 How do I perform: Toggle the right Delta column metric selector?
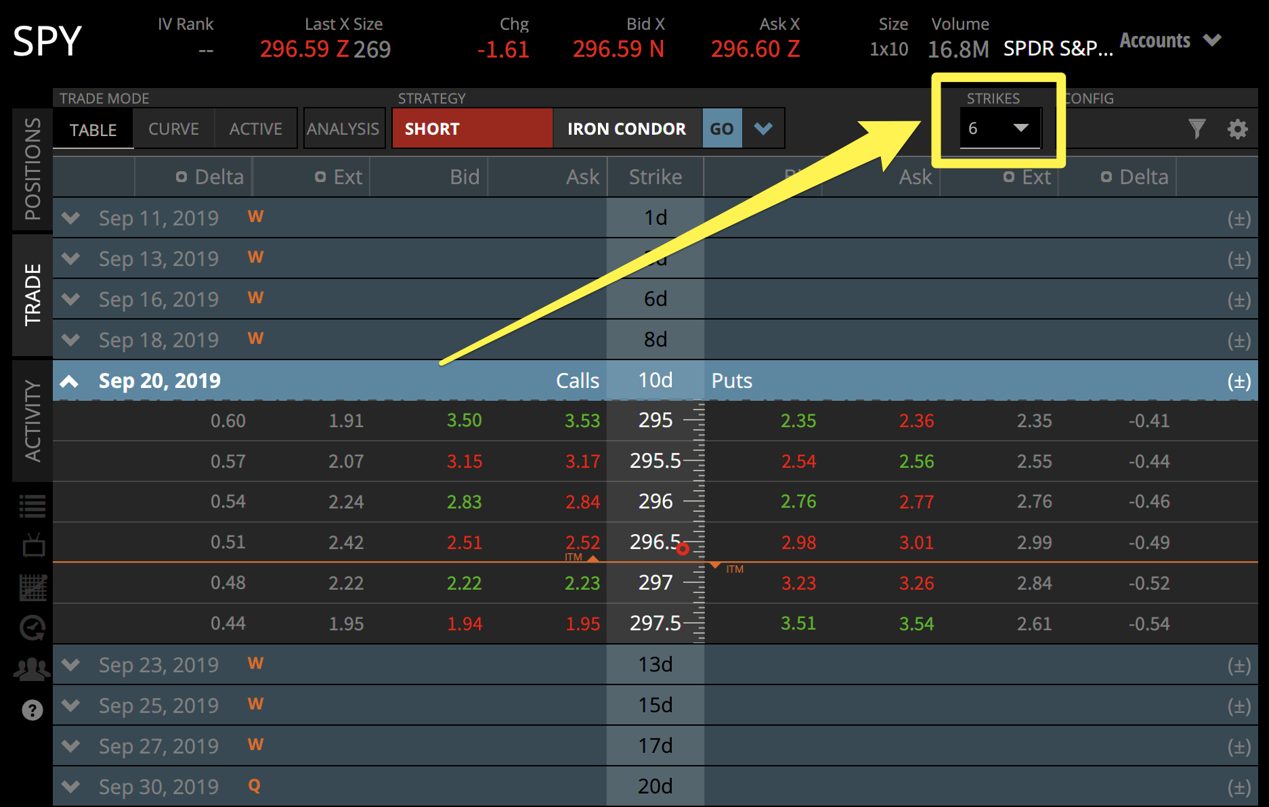pos(1106,177)
